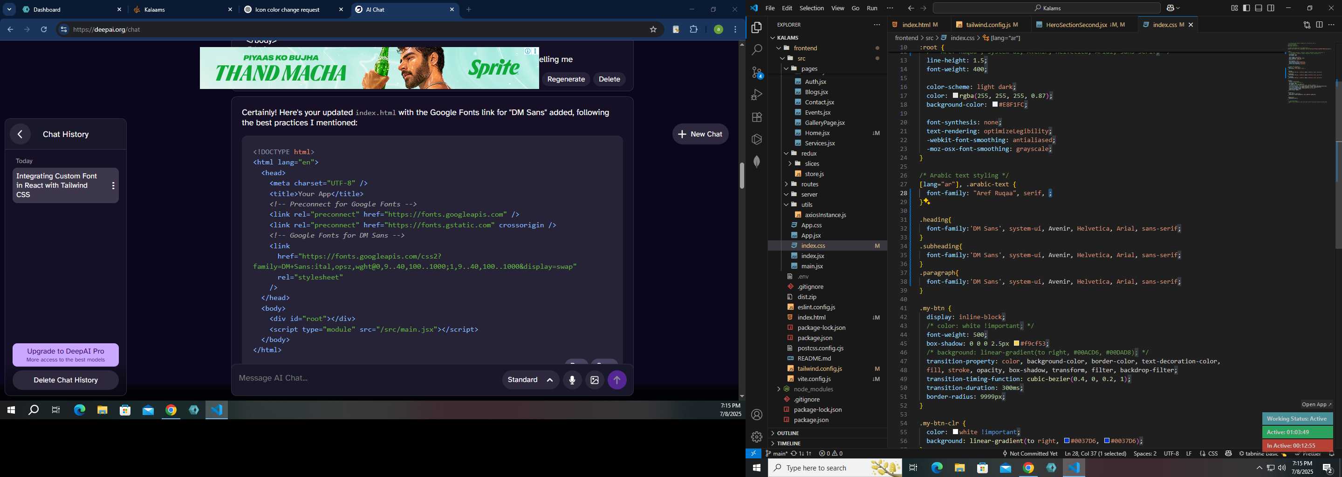Switch to Icon color change request tab

coord(293,9)
